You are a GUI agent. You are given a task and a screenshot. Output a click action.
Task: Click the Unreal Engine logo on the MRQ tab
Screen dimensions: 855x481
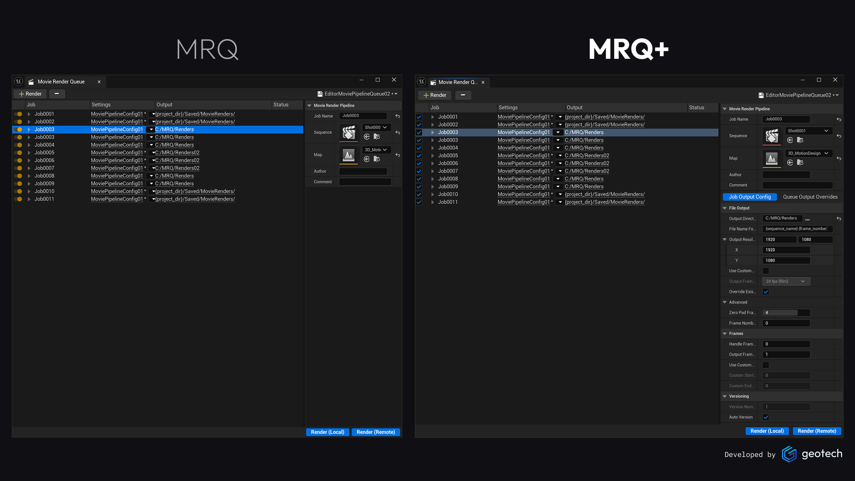18,82
